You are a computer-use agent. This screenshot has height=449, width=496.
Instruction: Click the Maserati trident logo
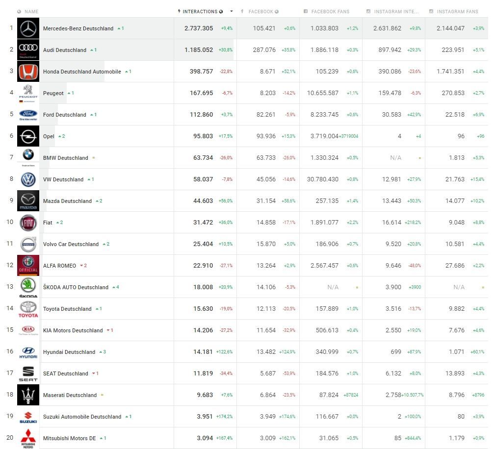coord(28,395)
